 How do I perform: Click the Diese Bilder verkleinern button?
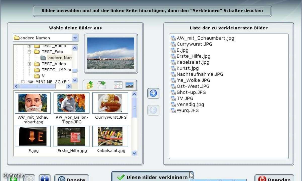coord(152,176)
